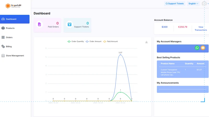Click the View Transactions link
The height and width of the screenshot is (117, 209).
pos(201,29)
